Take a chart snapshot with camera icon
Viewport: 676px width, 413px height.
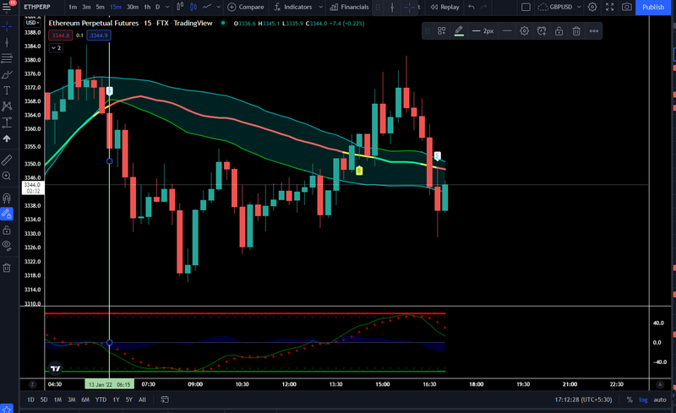point(627,7)
